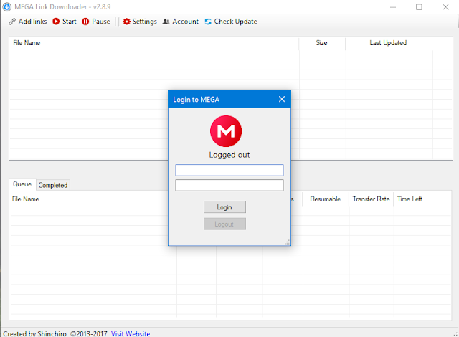Image resolution: width=459 pixels, height=337 pixels.
Task: Click the MEGA red logo in dialog
Action: [226, 131]
